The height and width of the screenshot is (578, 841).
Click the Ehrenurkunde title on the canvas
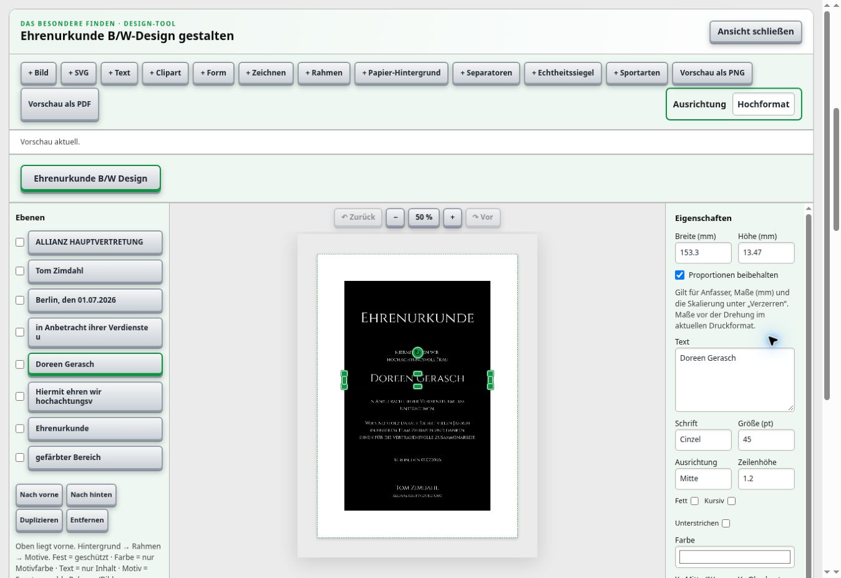(417, 318)
